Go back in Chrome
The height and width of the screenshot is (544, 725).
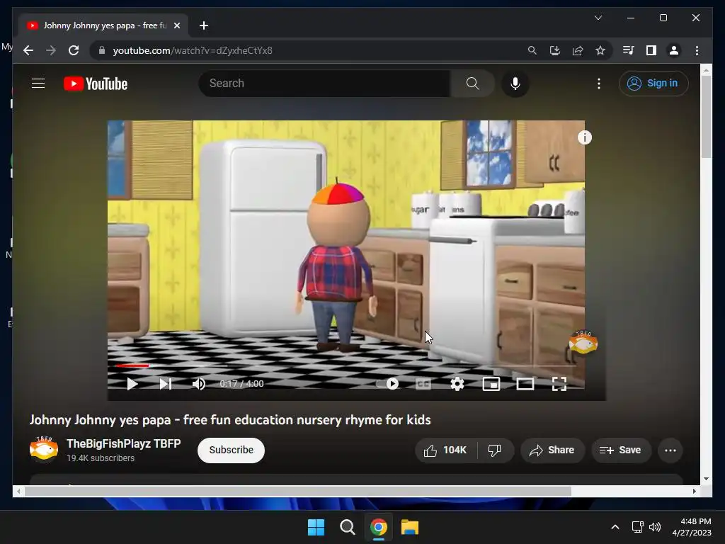[x=28, y=50]
